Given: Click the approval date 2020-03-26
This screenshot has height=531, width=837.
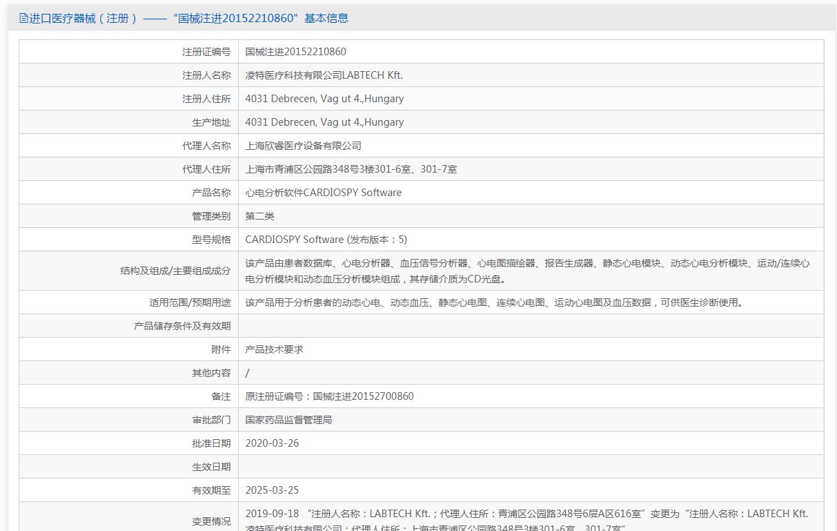Looking at the screenshot, I should (272, 443).
